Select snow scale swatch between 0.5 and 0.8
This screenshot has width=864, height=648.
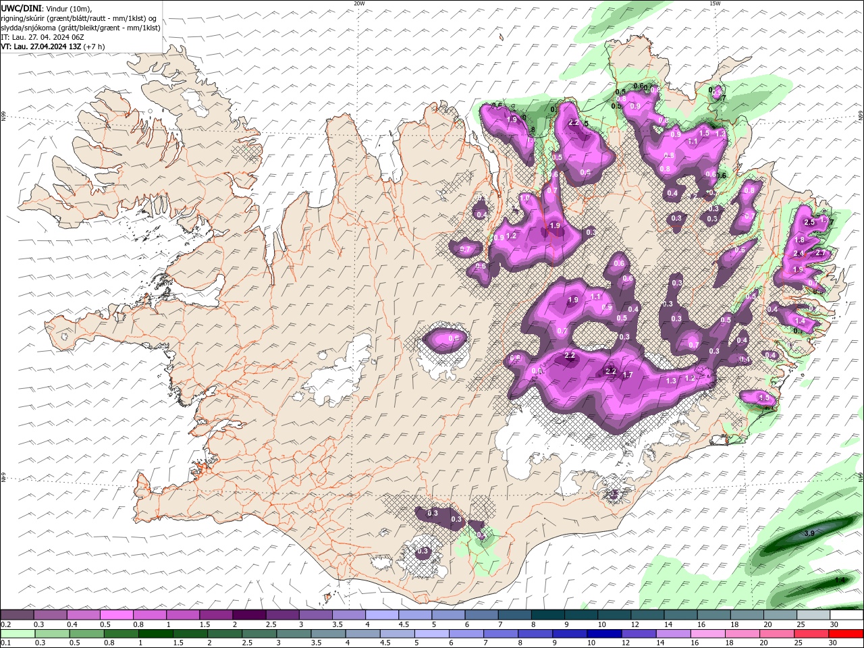116,615
